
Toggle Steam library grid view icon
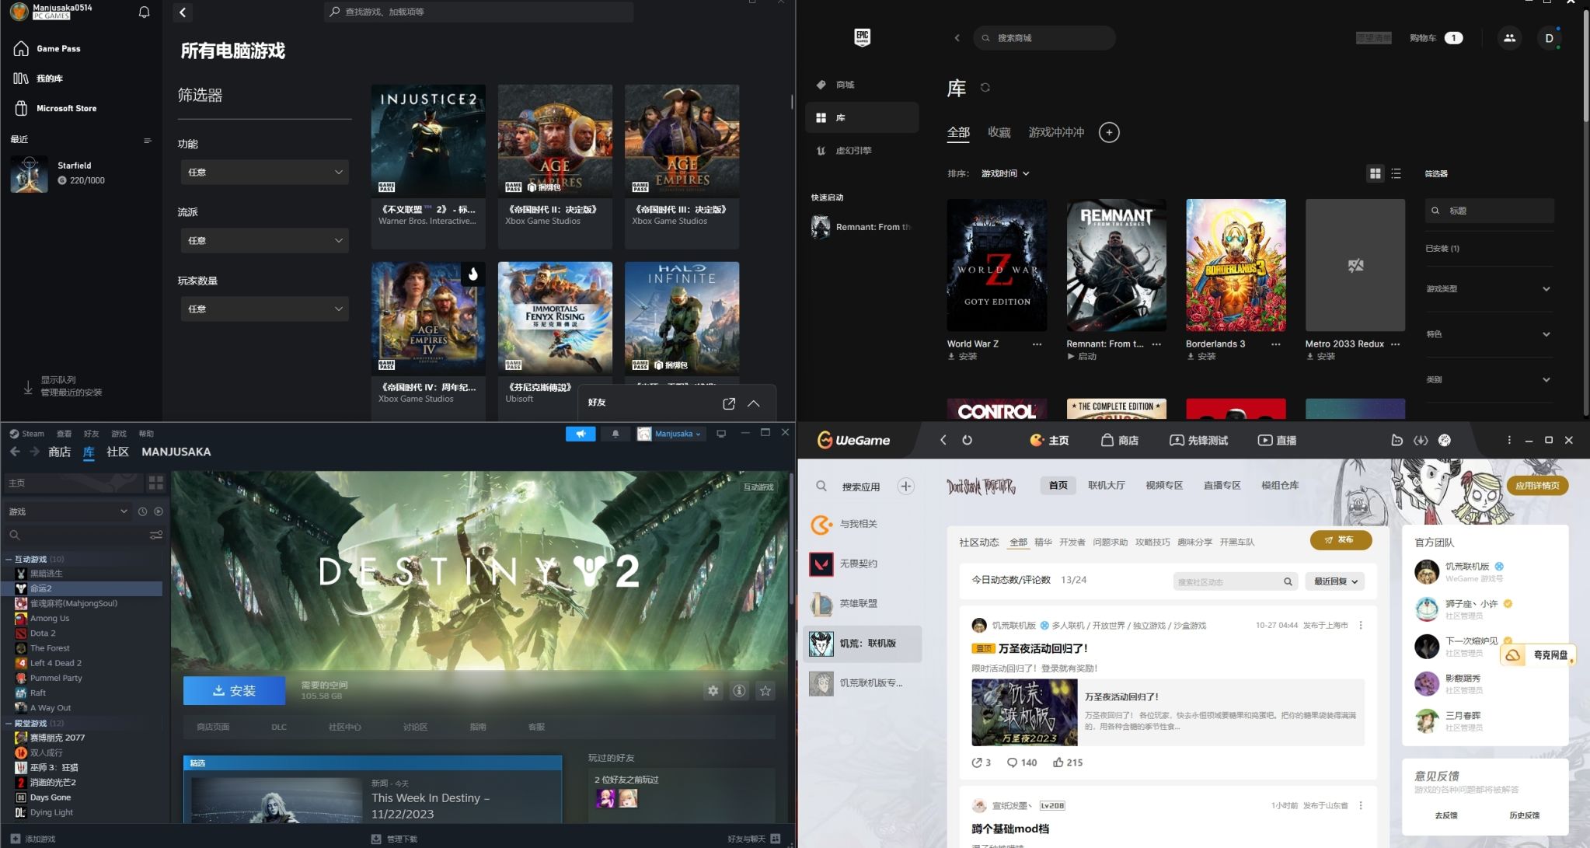pos(156,483)
